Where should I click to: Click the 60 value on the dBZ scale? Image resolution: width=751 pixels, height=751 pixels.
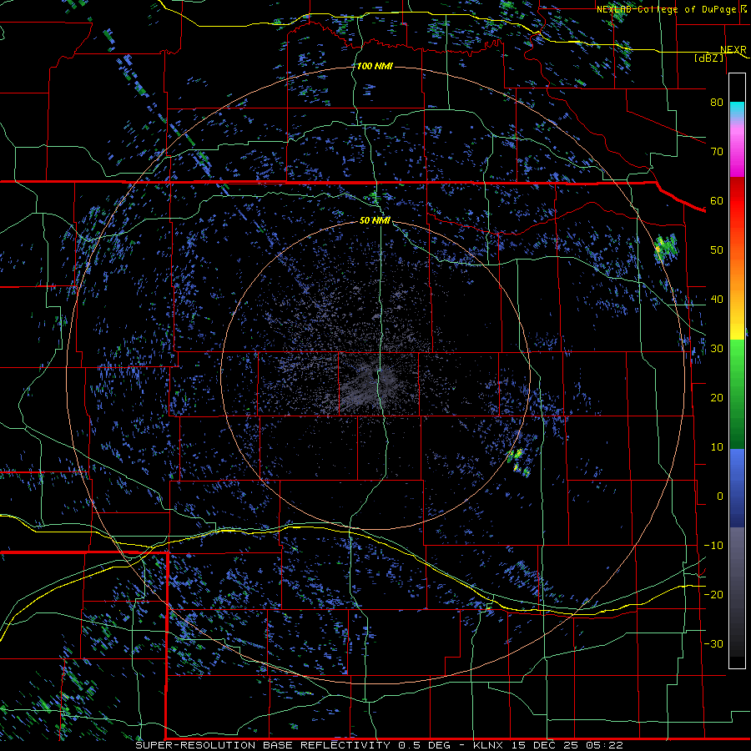[717, 200]
